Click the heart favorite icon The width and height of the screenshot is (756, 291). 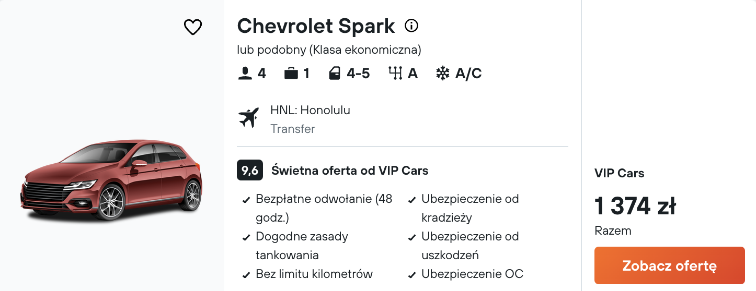193,27
